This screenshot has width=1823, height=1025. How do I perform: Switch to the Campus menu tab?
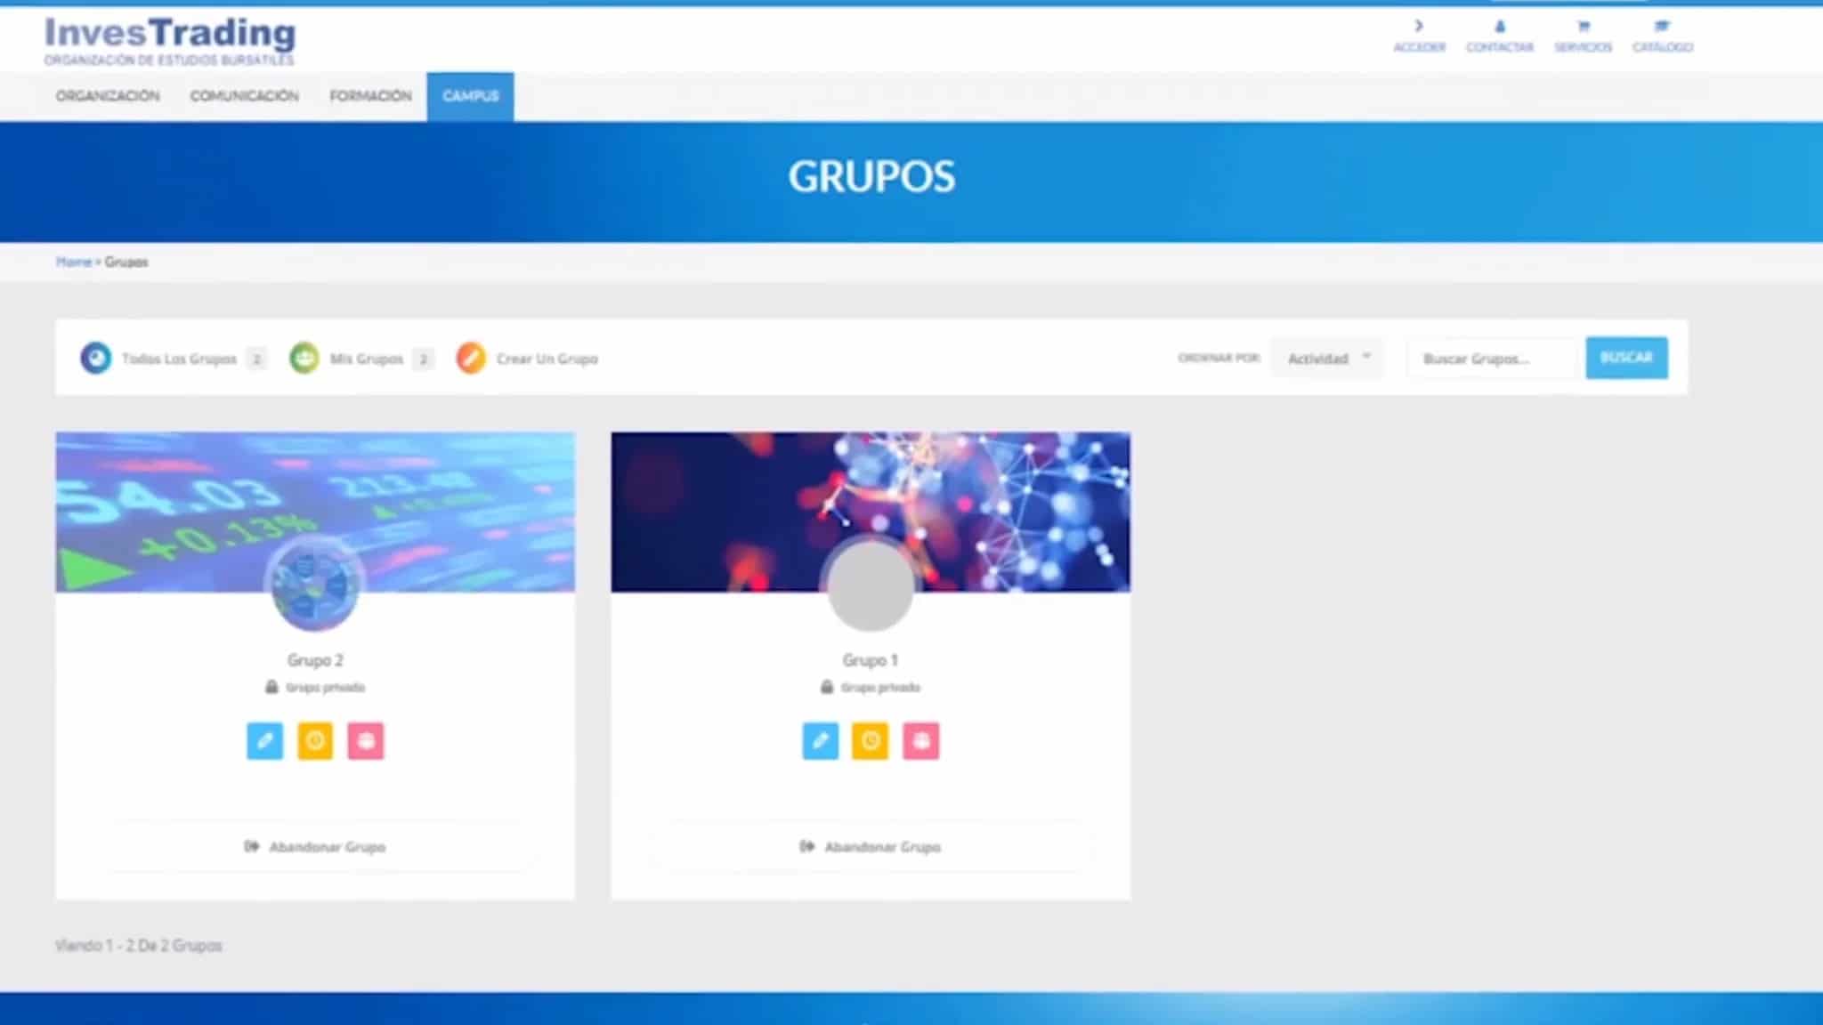[470, 96]
